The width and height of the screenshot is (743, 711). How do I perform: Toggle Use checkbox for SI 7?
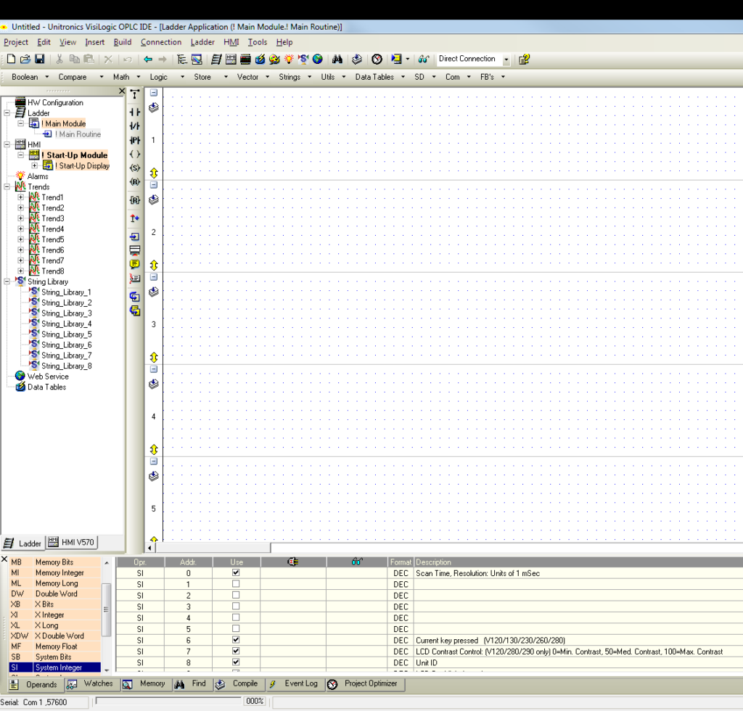236,651
